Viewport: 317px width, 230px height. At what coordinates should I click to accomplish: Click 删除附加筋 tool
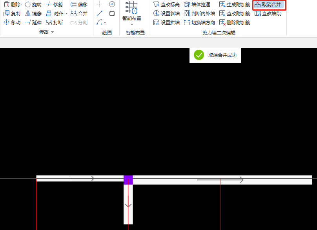pos(235,22)
